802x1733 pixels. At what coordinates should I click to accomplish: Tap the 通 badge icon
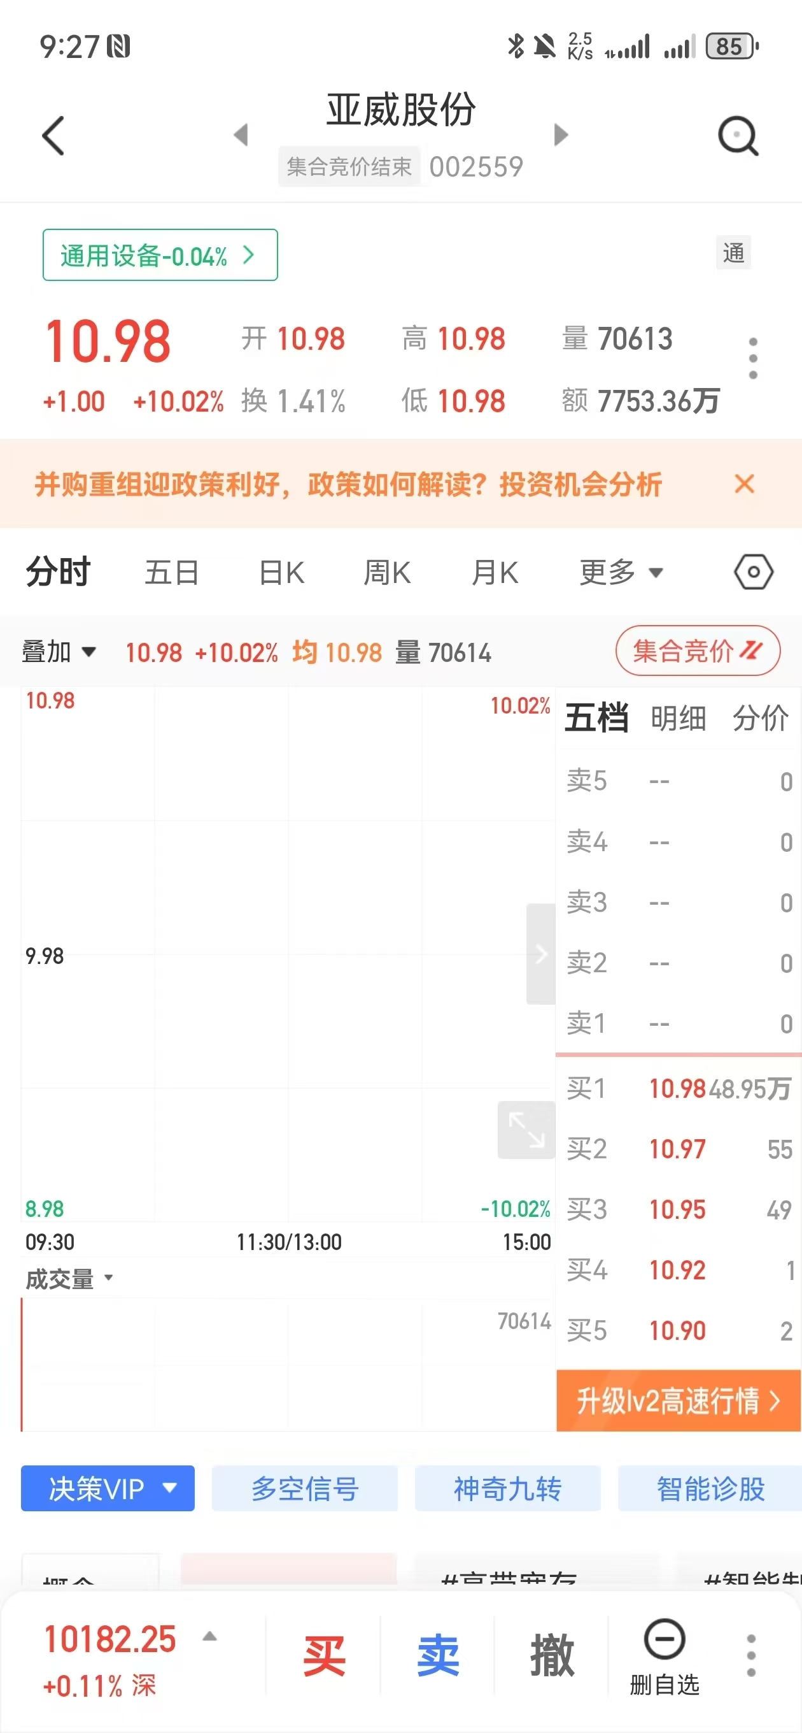[733, 253]
